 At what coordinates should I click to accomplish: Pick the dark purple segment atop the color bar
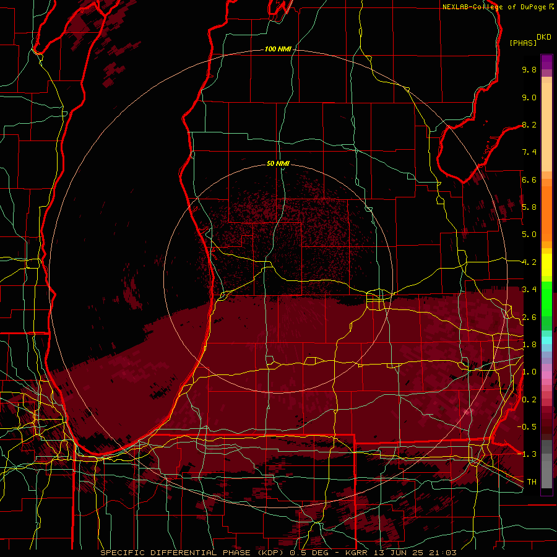[546, 62]
